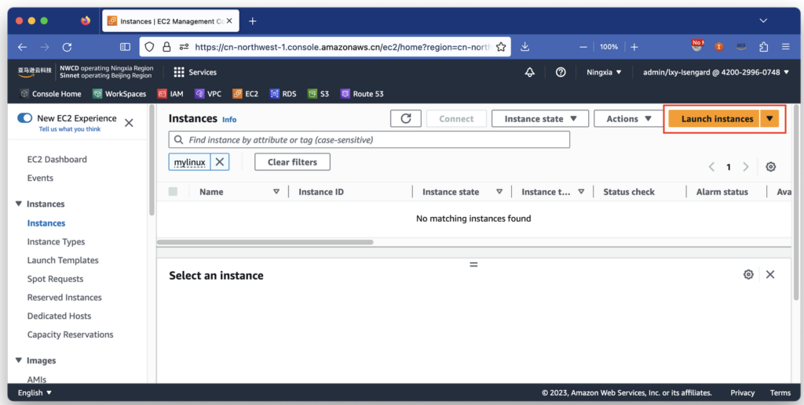Screen dimensions: 804x405
Task: Open Capacity Reservations in sidebar
Action: pyautogui.click(x=70, y=334)
